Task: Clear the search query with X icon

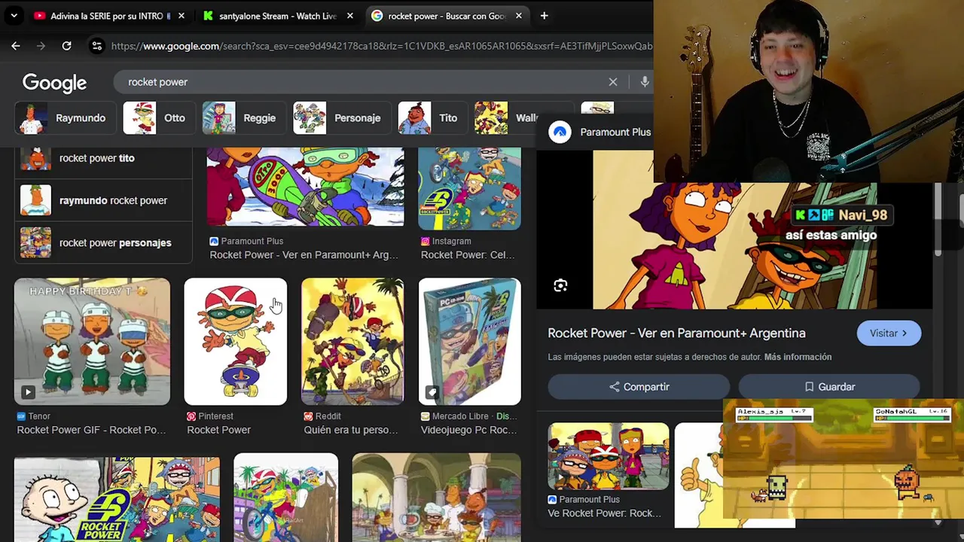Action: coord(613,82)
